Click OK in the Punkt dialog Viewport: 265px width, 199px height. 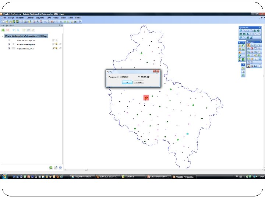pos(127,83)
